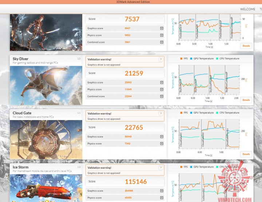Image resolution: width=262 pixels, height=202 pixels.
Task: Expand Sky Diver Combined score 22244 dropdown
Action: (x=162, y=96)
